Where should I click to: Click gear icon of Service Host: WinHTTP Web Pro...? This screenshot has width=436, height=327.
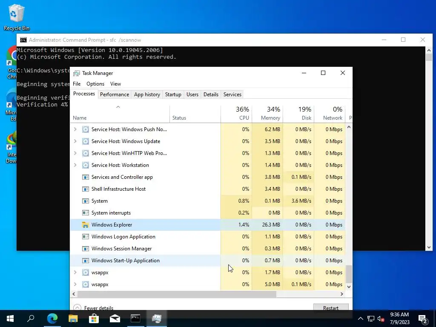click(x=85, y=153)
